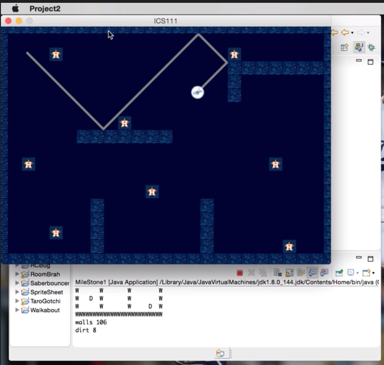
Task: Click the long W row in console output
Action: 119,314
